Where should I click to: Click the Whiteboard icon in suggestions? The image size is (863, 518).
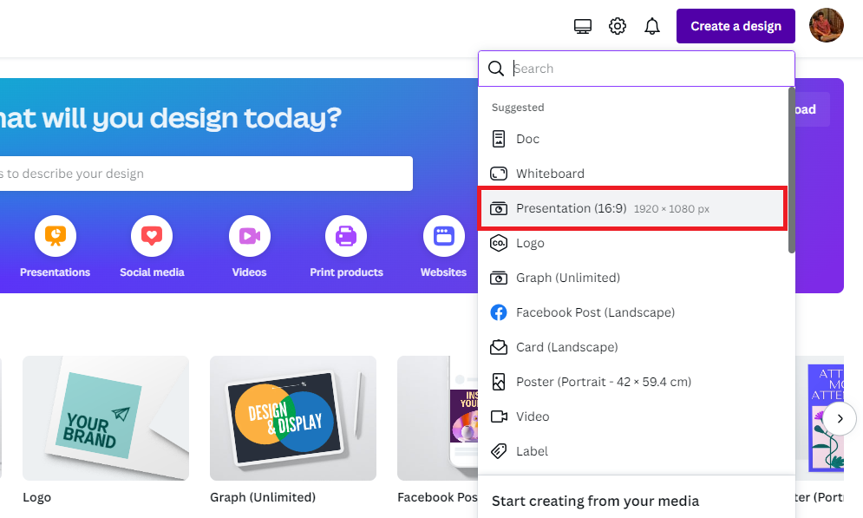(x=498, y=174)
